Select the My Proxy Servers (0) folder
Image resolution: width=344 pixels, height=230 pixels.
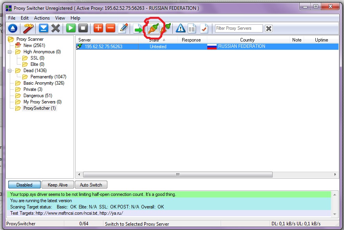coord(43,102)
